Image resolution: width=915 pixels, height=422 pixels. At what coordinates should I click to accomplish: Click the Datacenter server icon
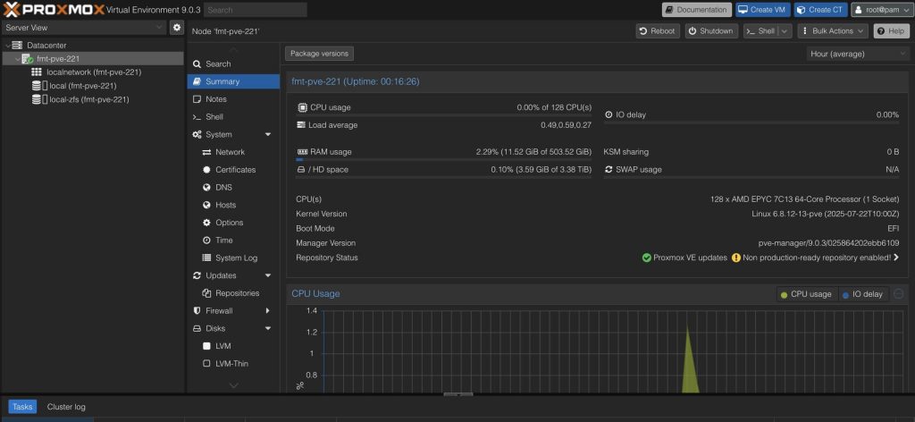[x=17, y=45]
